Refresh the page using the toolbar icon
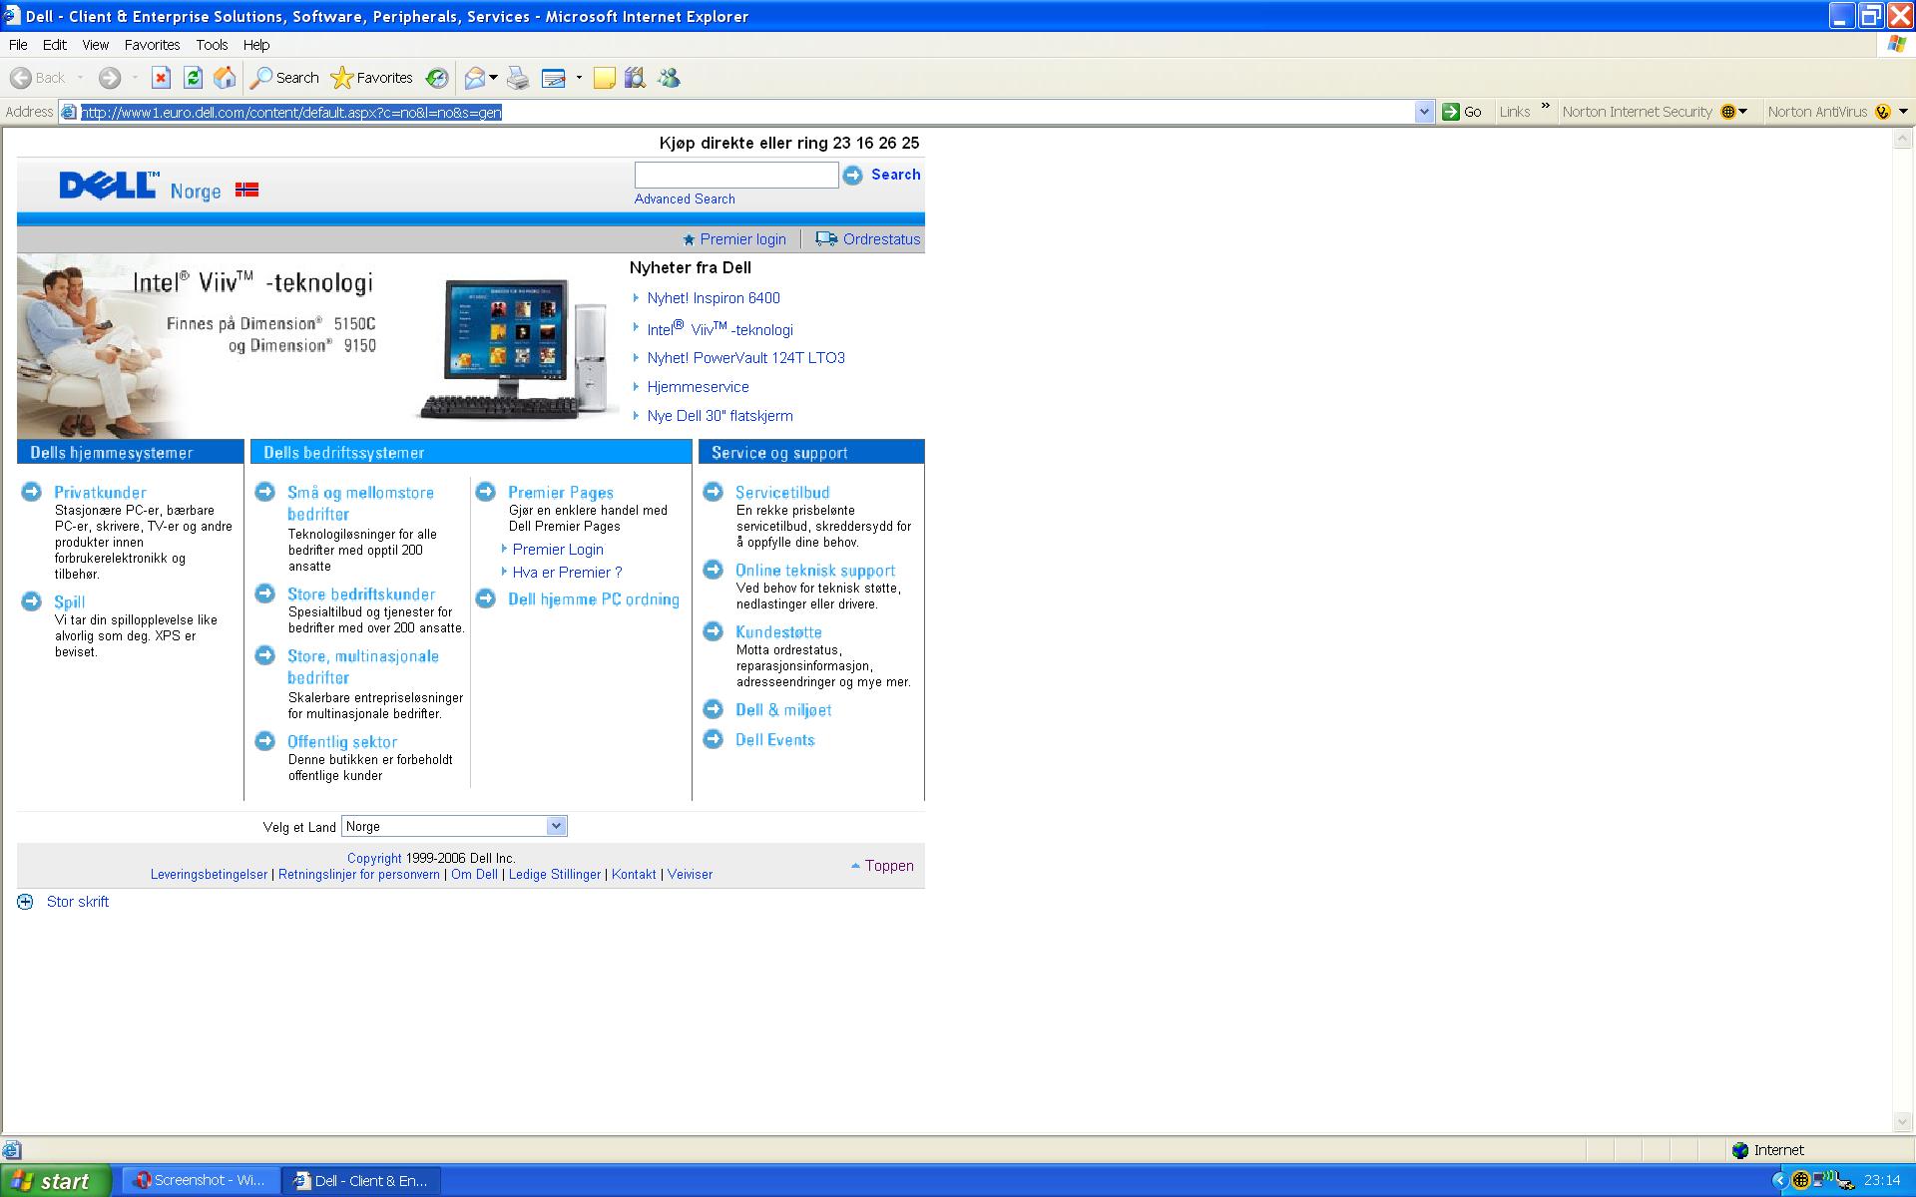This screenshot has height=1197, width=1916. 194,78
